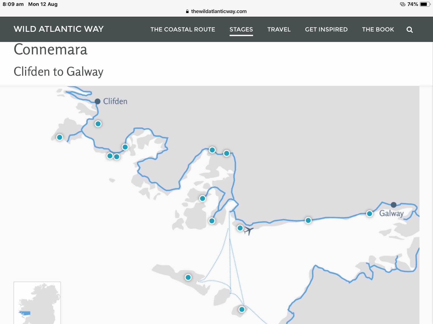
Task: Go to the Wild Atlantic Way home logo
Action: point(59,29)
